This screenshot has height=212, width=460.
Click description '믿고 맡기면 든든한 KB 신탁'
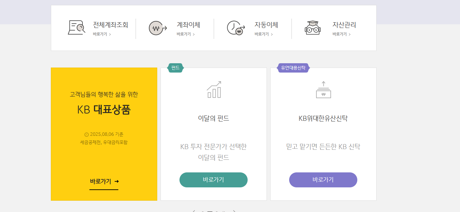[x=323, y=147]
